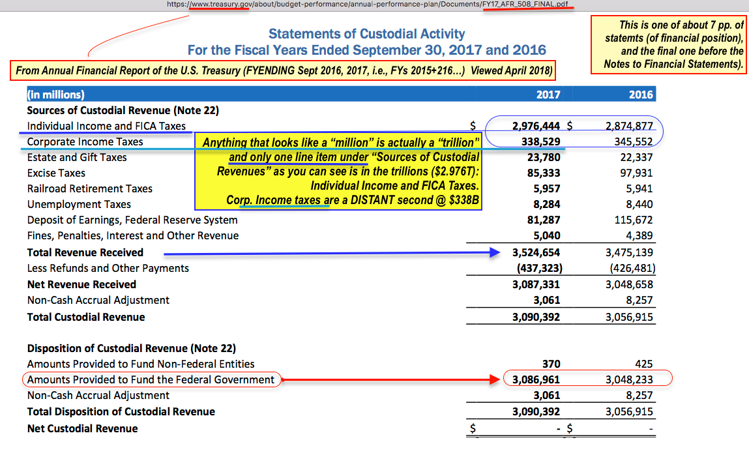Select the Corporate Income Taxes row label
Screen dimensions: 749x459
click(x=85, y=141)
